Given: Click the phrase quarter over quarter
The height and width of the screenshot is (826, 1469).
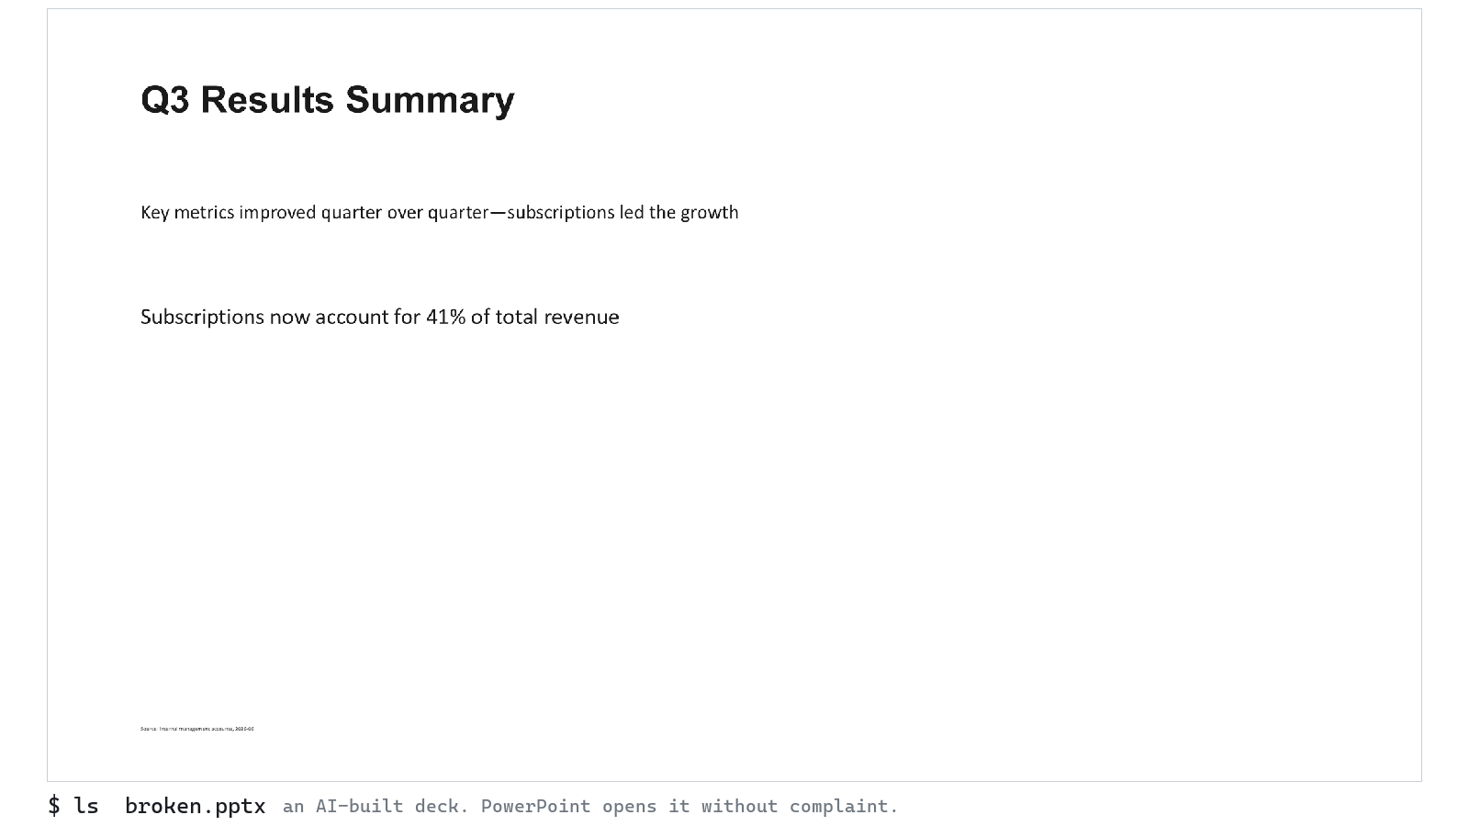Looking at the screenshot, I should click(405, 212).
